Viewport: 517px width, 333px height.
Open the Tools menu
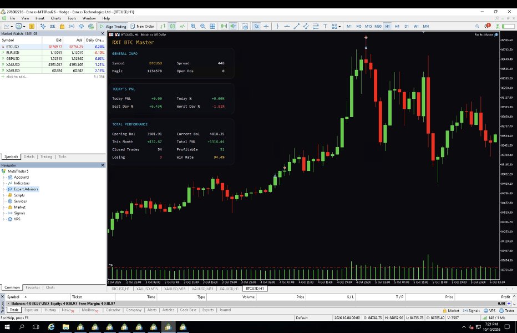coord(72,18)
